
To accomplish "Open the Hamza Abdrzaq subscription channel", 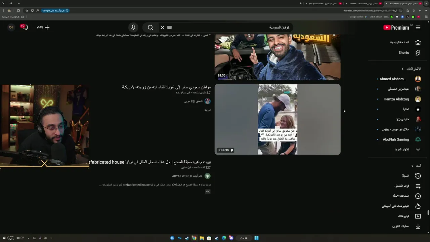I will (x=398, y=99).
